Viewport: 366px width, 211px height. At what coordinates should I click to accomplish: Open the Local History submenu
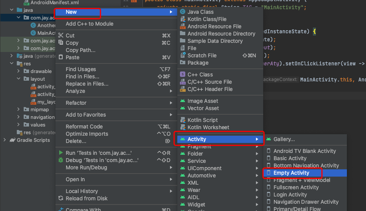coord(116,191)
